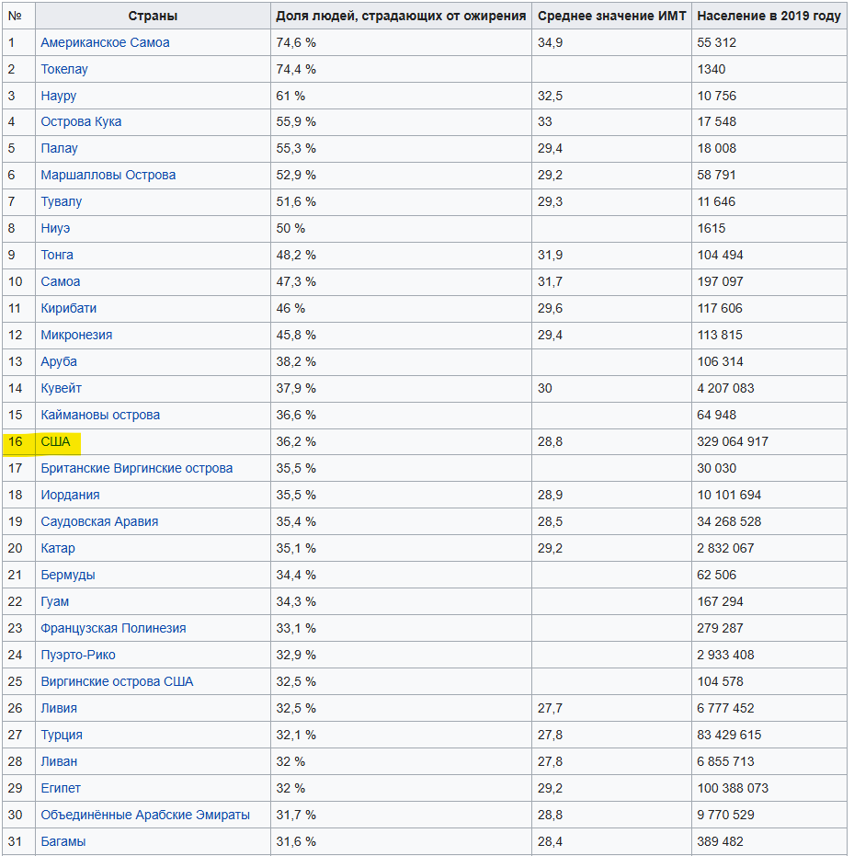The image size is (854, 856).
Task: Click the Население в 2019 году header
Action: (x=769, y=16)
